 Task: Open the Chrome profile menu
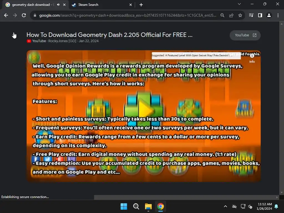[269, 16]
